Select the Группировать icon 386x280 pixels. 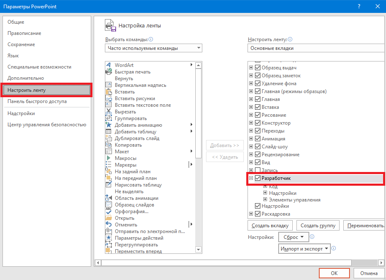coord(109,118)
